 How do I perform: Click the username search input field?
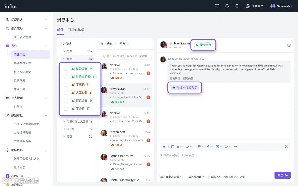126,56
